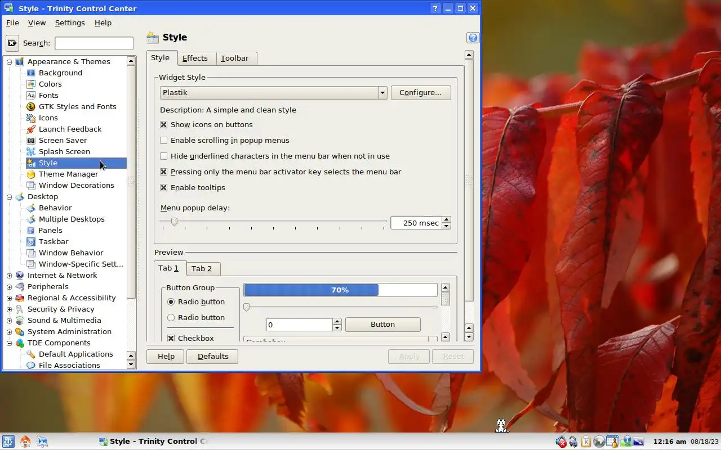Click the 70% progress bar in preview
This screenshot has height=450, width=721.
point(340,290)
